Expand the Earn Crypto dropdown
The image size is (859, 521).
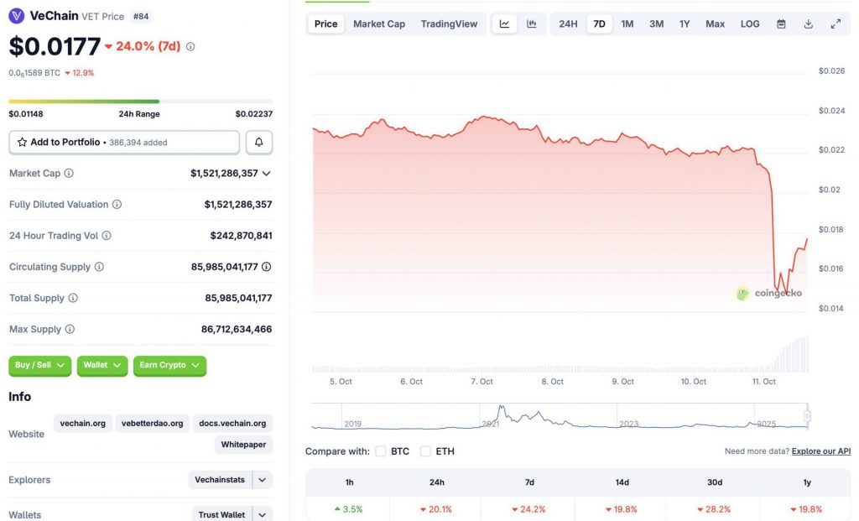tap(169, 366)
